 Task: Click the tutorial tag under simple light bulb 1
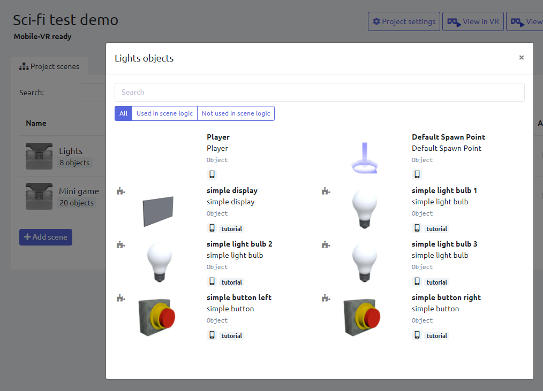tap(436, 228)
